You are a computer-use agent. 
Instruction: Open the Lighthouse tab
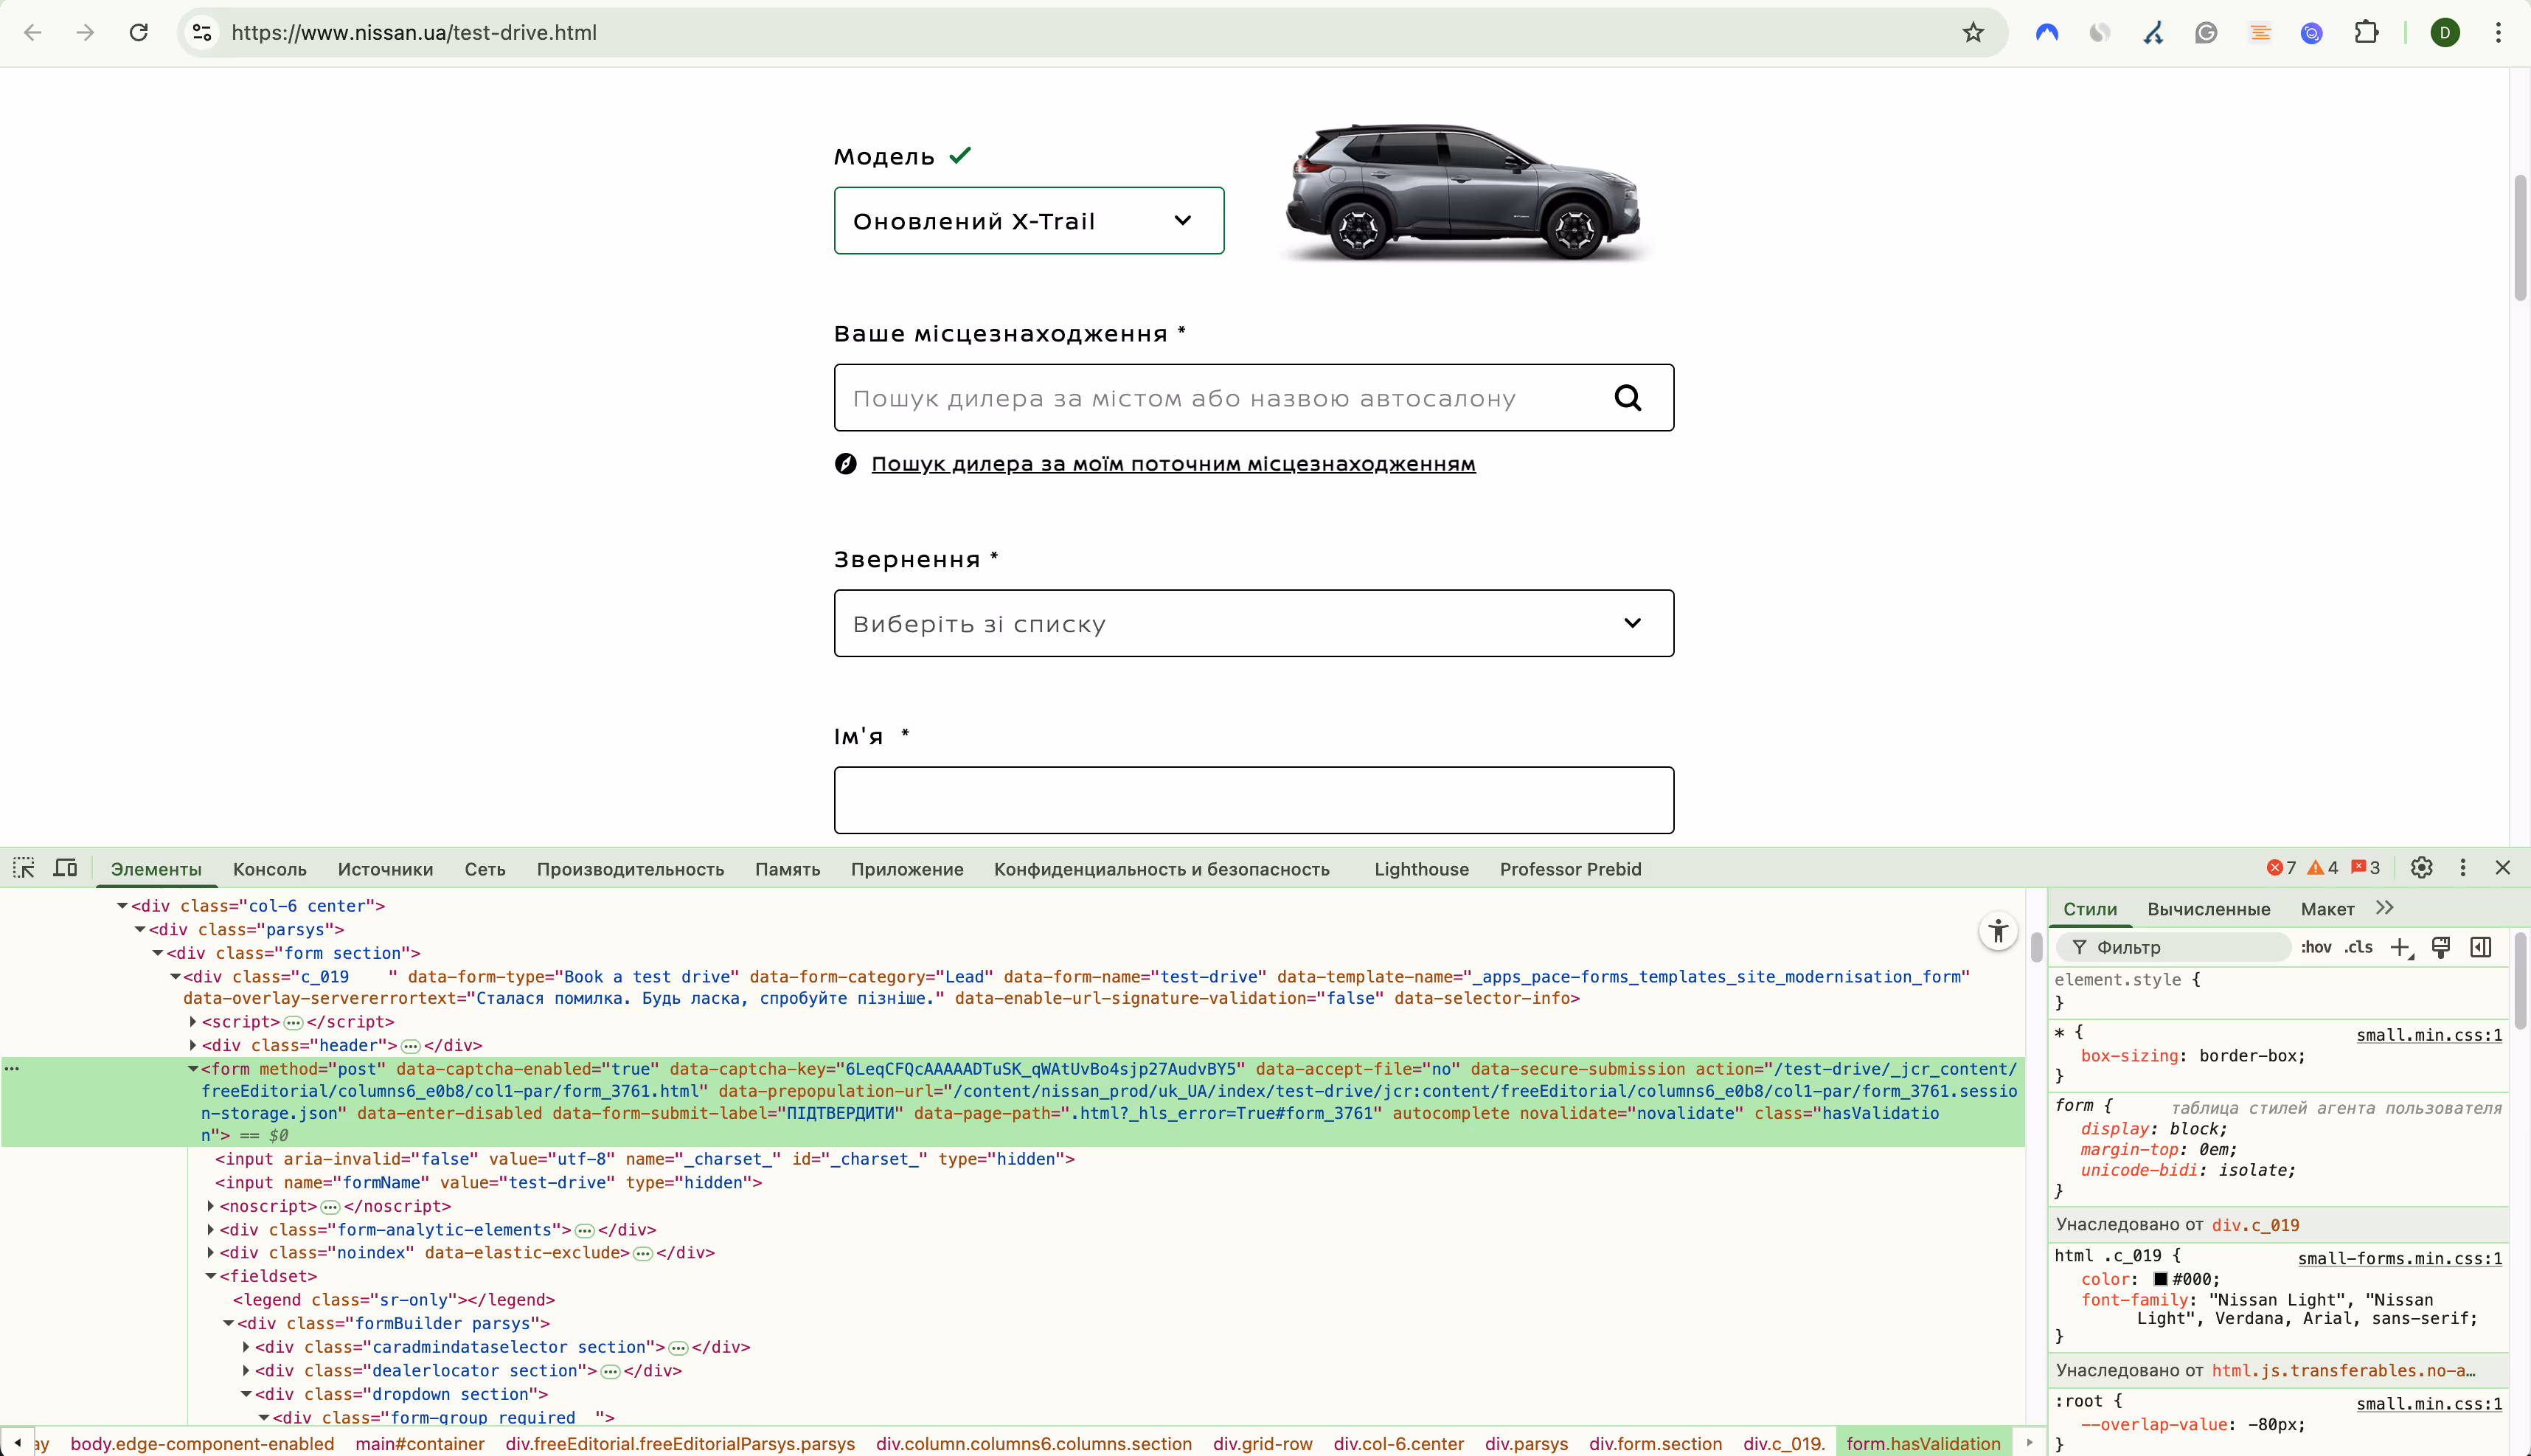pos(1421,869)
